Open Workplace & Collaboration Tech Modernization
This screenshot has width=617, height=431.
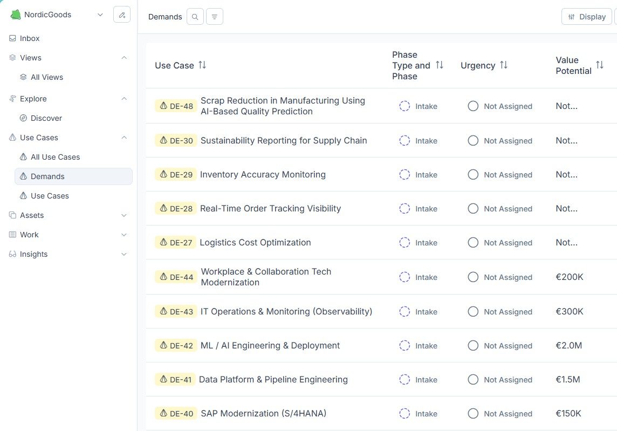tap(266, 277)
